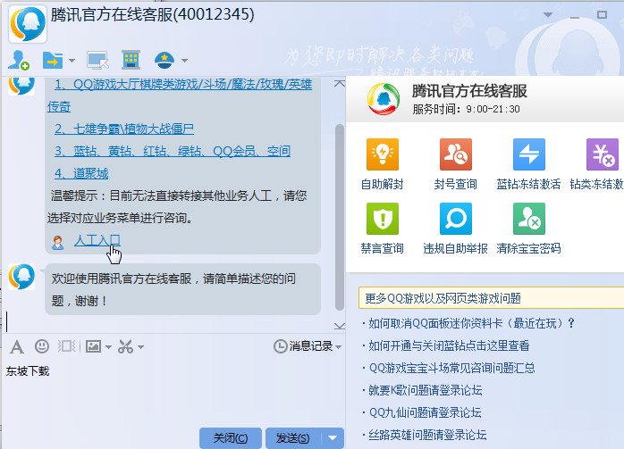Click the screenshot scissors icon
This screenshot has width=624, height=449.
click(125, 347)
